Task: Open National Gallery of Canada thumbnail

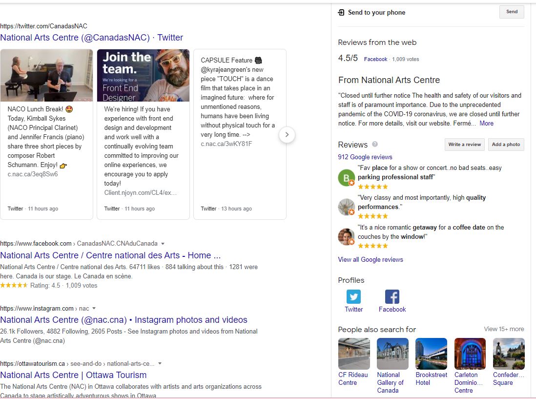Action: (x=392, y=354)
